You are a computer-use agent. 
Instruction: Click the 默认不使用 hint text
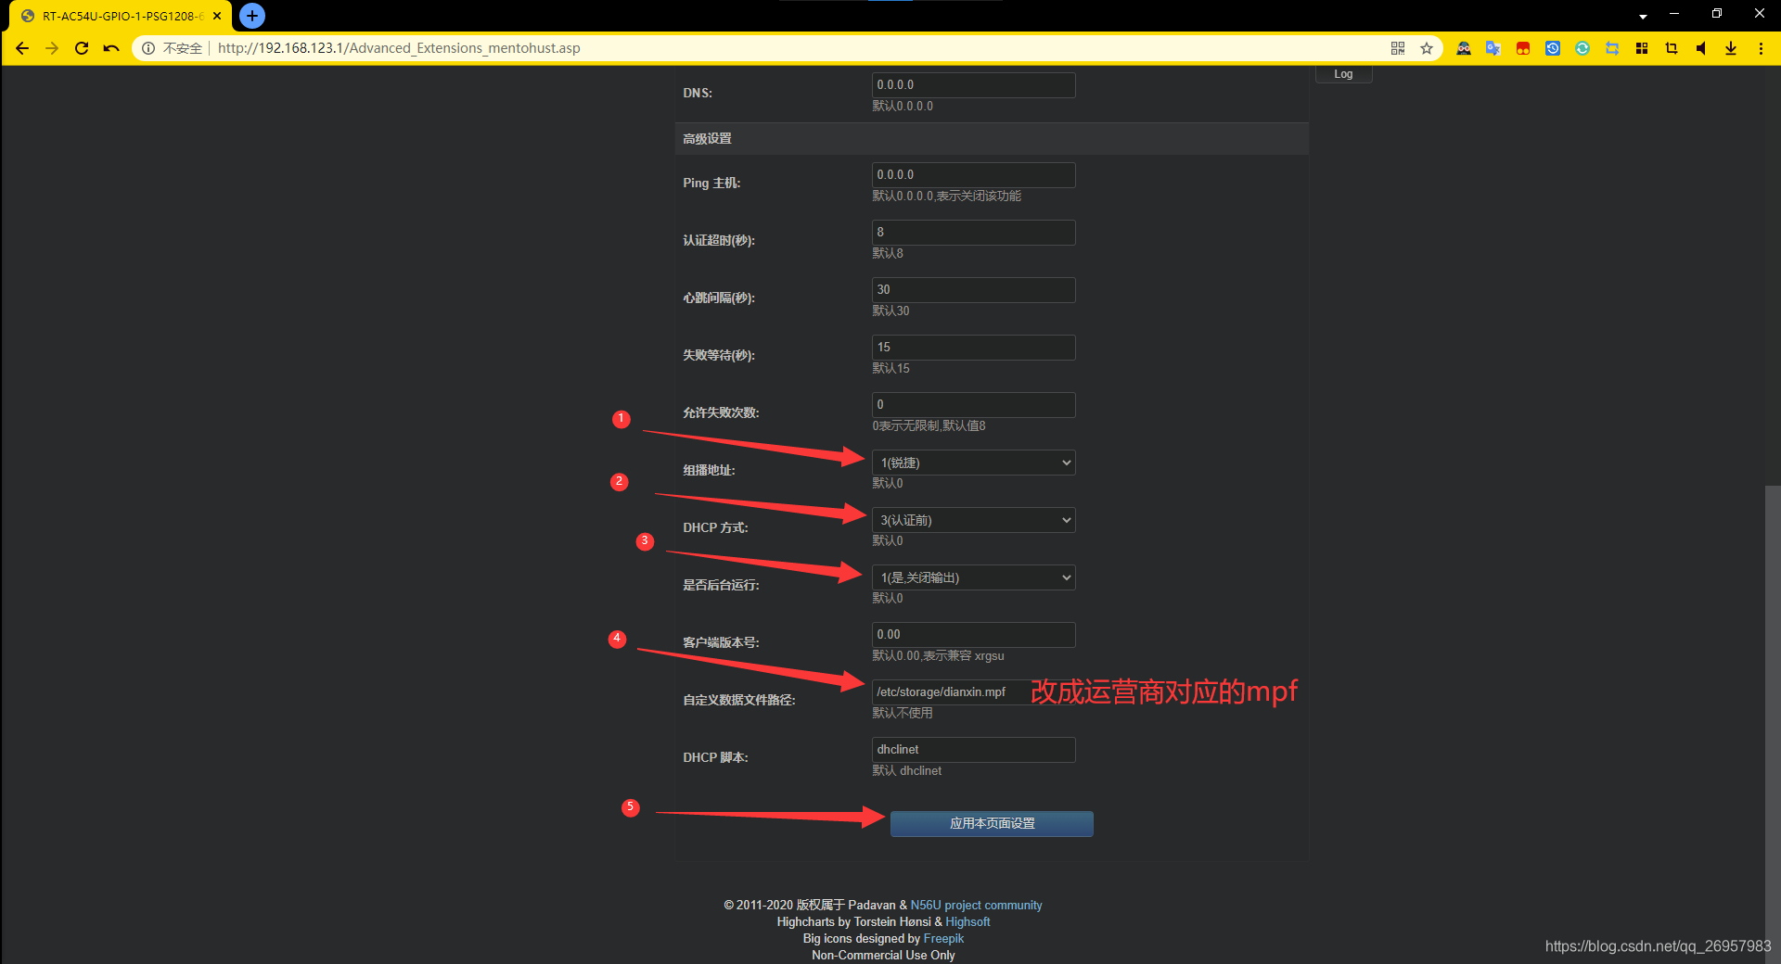[x=903, y=713]
